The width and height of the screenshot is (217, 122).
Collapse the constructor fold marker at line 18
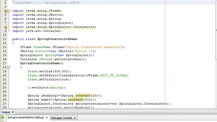click(x=9, y=67)
